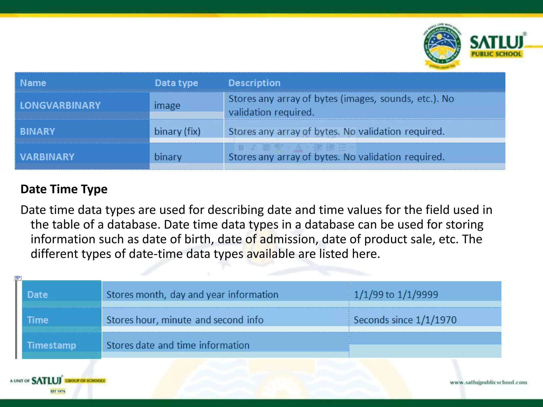
Task: Apply the font color 'A' tool
Action: 298,147
